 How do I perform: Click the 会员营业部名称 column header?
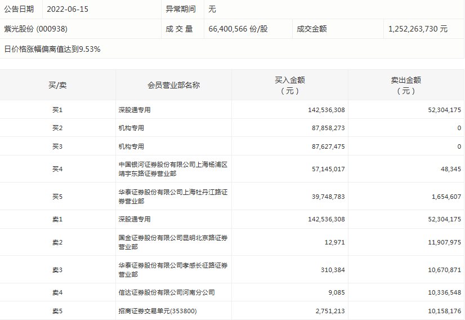coord(174,86)
